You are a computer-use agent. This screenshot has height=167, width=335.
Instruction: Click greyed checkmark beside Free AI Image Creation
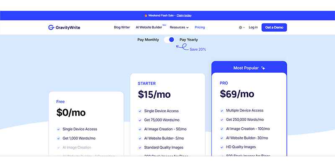58,148
